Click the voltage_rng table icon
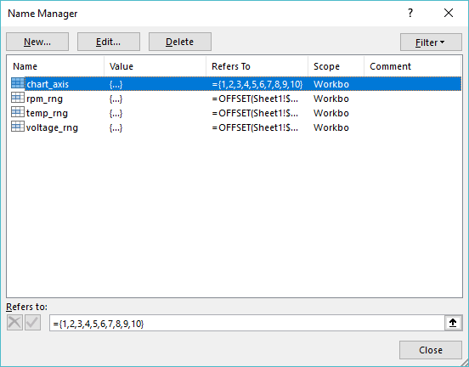The width and height of the screenshot is (469, 367). 18,127
